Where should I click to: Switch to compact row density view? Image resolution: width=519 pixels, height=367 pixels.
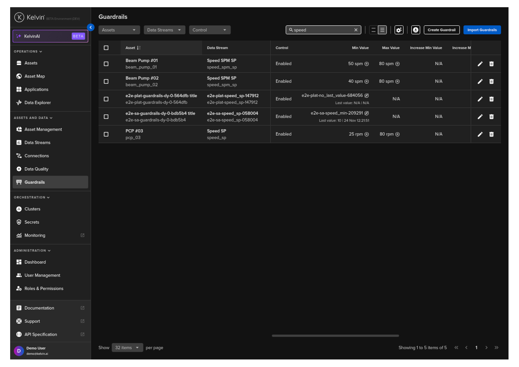pyautogui.click(x=373, y=30)
